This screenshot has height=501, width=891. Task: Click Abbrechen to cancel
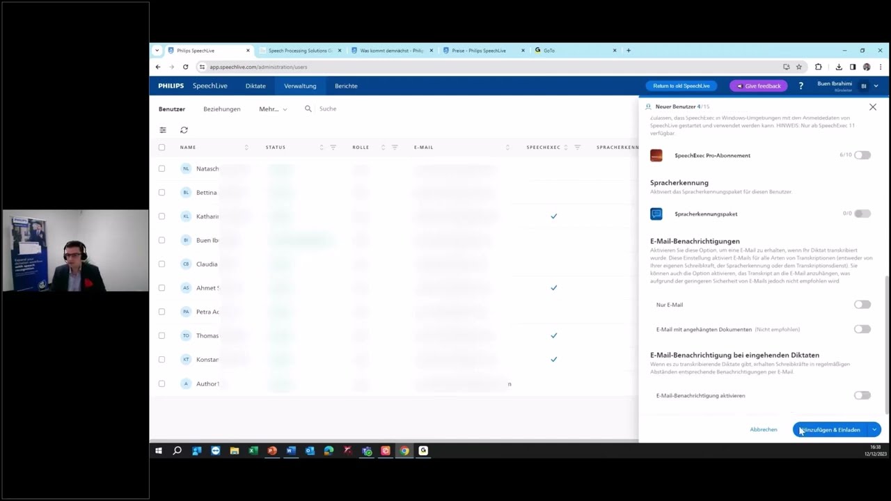pos(764,430)
